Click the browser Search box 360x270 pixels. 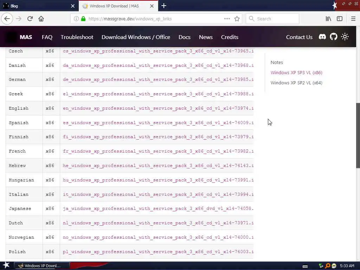coord(272,19)
